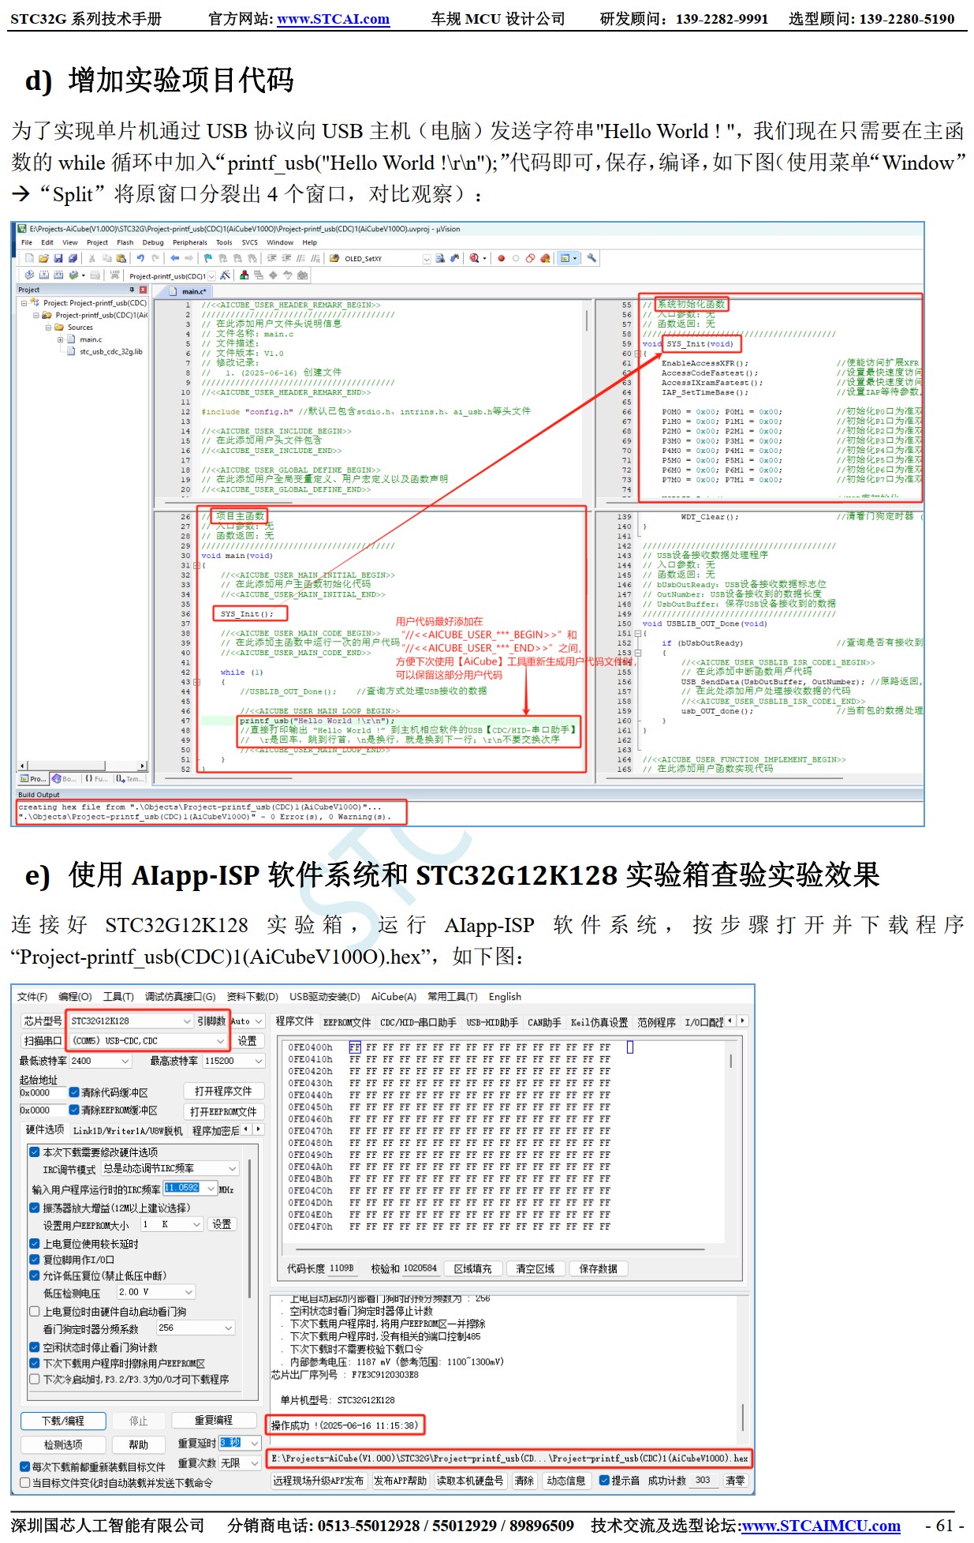Open Target Options with the magic wand icon
Image resolution: width=974 pixels, height=1543 pixels.
click(x=226, y=275)
